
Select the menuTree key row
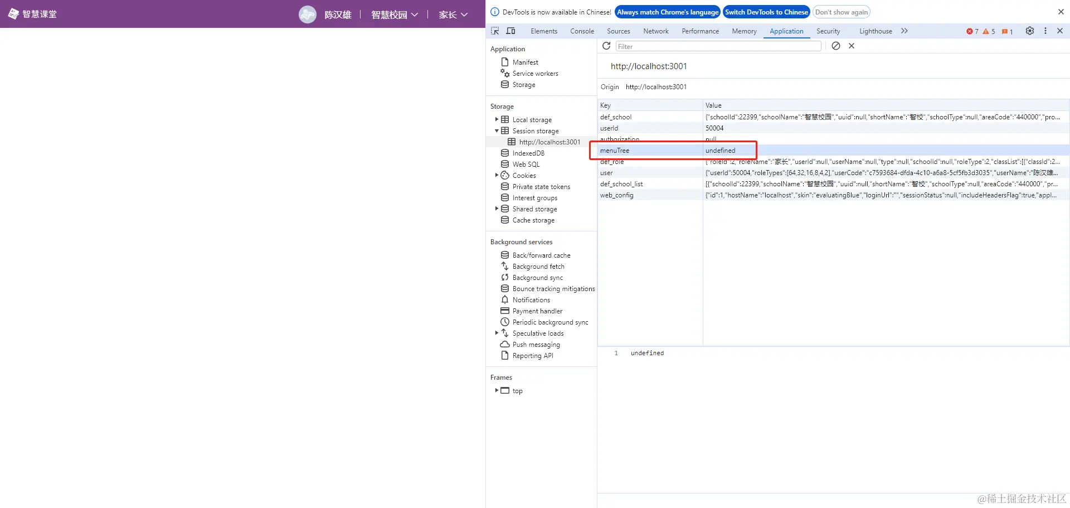(x=834, y=151)
